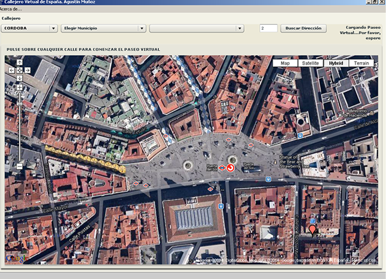Expand the Elegir Municipio dropdown
This screenshot has width=387, height=279.
(x=103, y=28)
